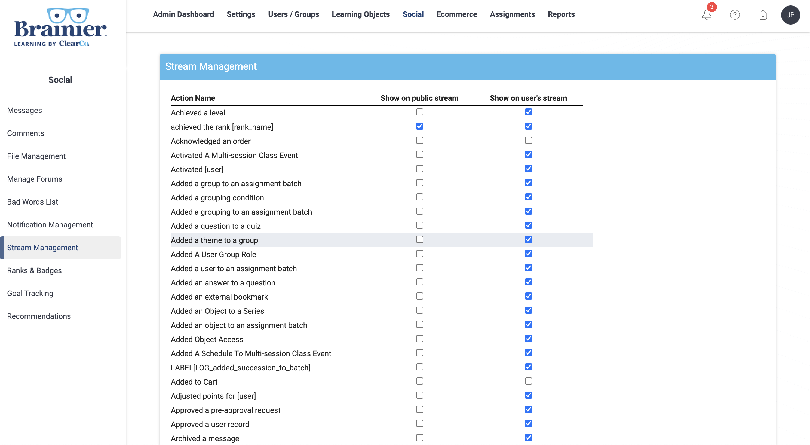Check user's stream for Added to Cart
Viewport: 810px width, 445px height.
point(528,381)
